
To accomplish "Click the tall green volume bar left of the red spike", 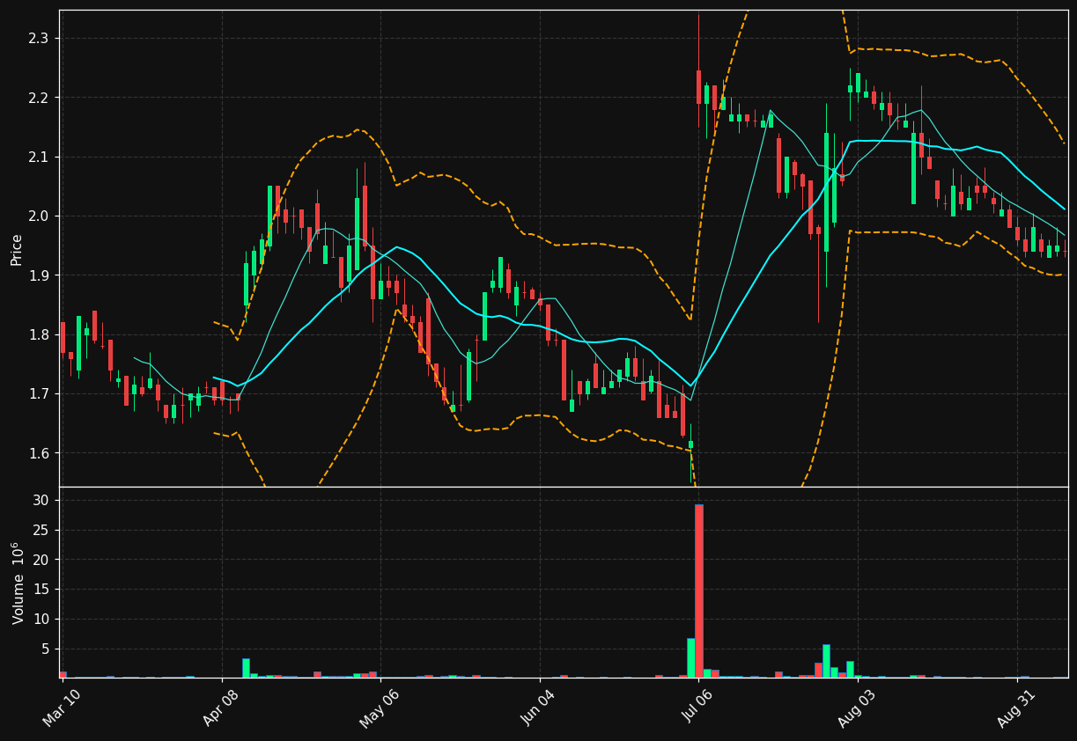I will coord(691,657).
